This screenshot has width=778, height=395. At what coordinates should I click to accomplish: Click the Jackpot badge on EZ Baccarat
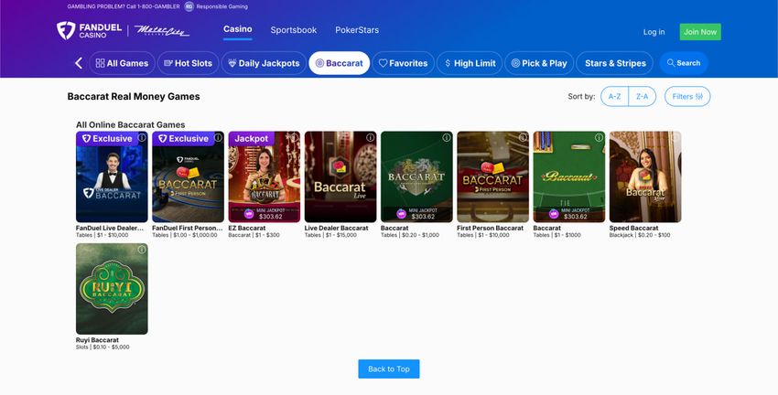click(251, 139)
